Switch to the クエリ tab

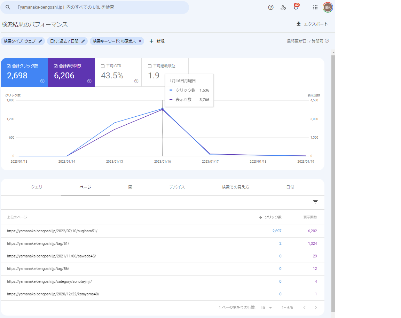point(37,187)
